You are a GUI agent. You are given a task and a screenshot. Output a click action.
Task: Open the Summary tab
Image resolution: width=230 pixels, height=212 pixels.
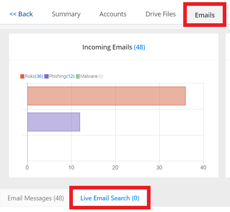pyautogui.click(x=66, y=14)
